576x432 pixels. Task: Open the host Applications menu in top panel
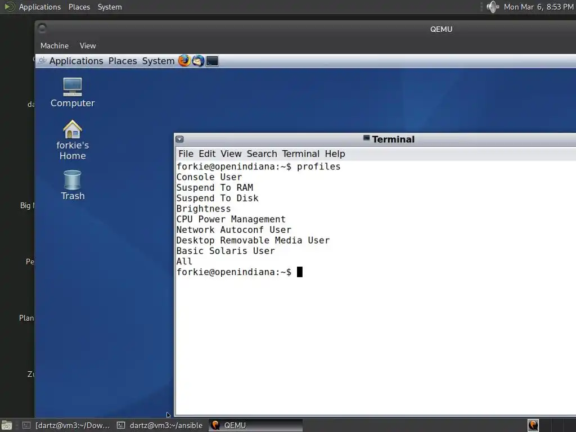pyautogui.click(x=40, y=7)
